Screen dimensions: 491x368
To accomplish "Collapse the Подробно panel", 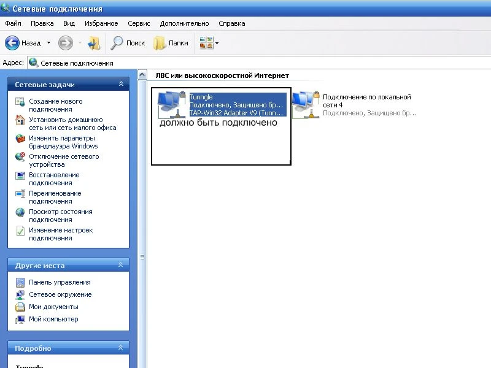I will click(x=120, y=348).
